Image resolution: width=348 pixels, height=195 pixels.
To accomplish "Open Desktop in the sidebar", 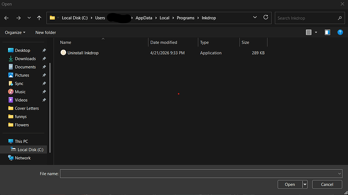I will (22, 50).
